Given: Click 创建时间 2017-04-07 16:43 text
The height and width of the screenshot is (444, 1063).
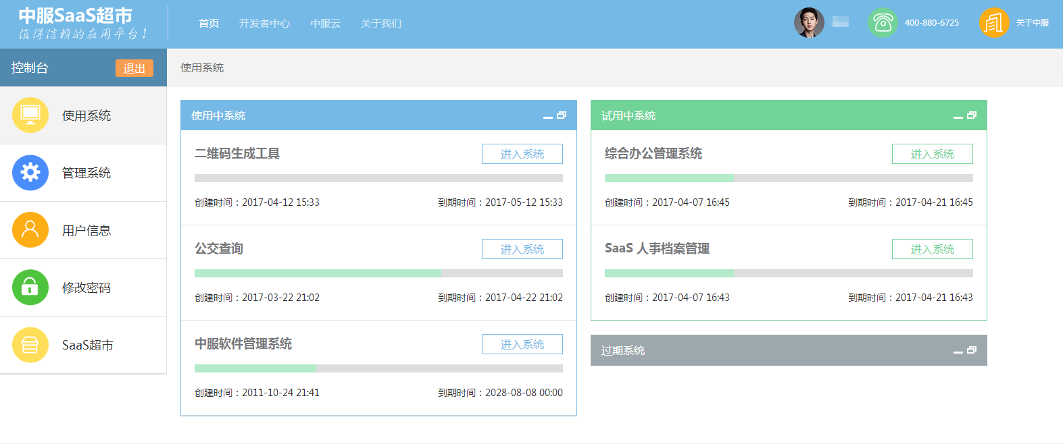Looking at the screenshot, I should (667, 298).
